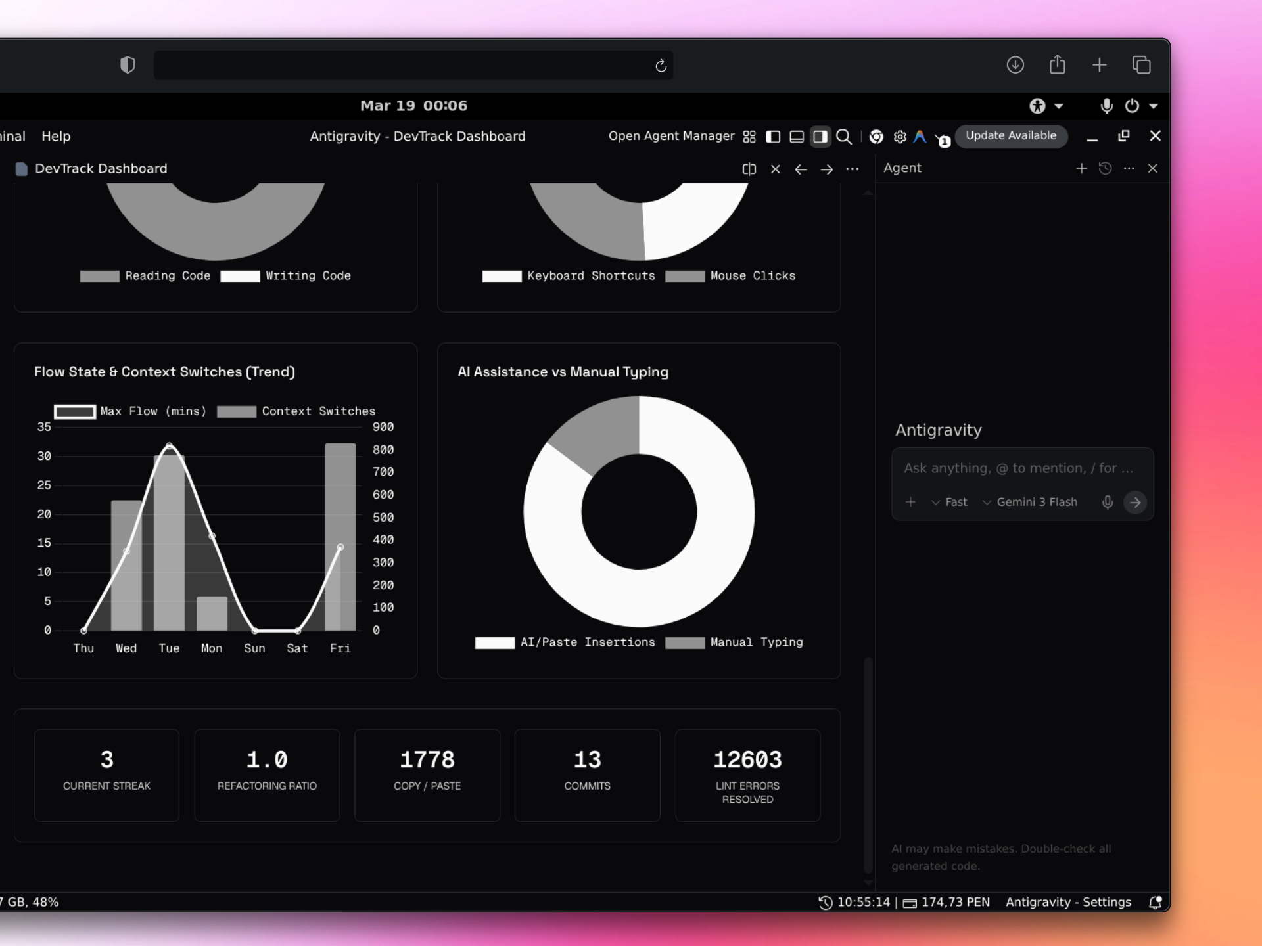Click the Gemini Antigravity logo icon
The height and width of the screenshot is (946, 1262).
tap(920, 137)
